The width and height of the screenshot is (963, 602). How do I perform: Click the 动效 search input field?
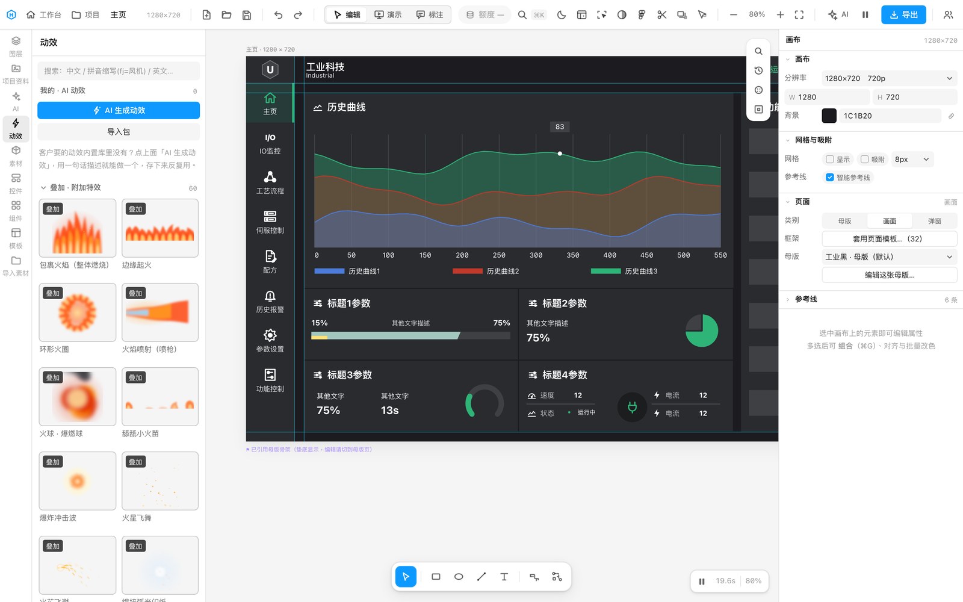119,71
